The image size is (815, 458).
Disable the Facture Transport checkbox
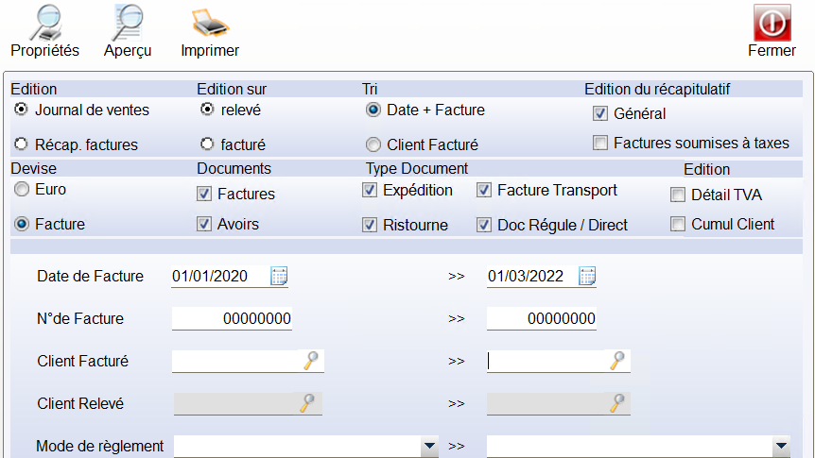(484, 191)
